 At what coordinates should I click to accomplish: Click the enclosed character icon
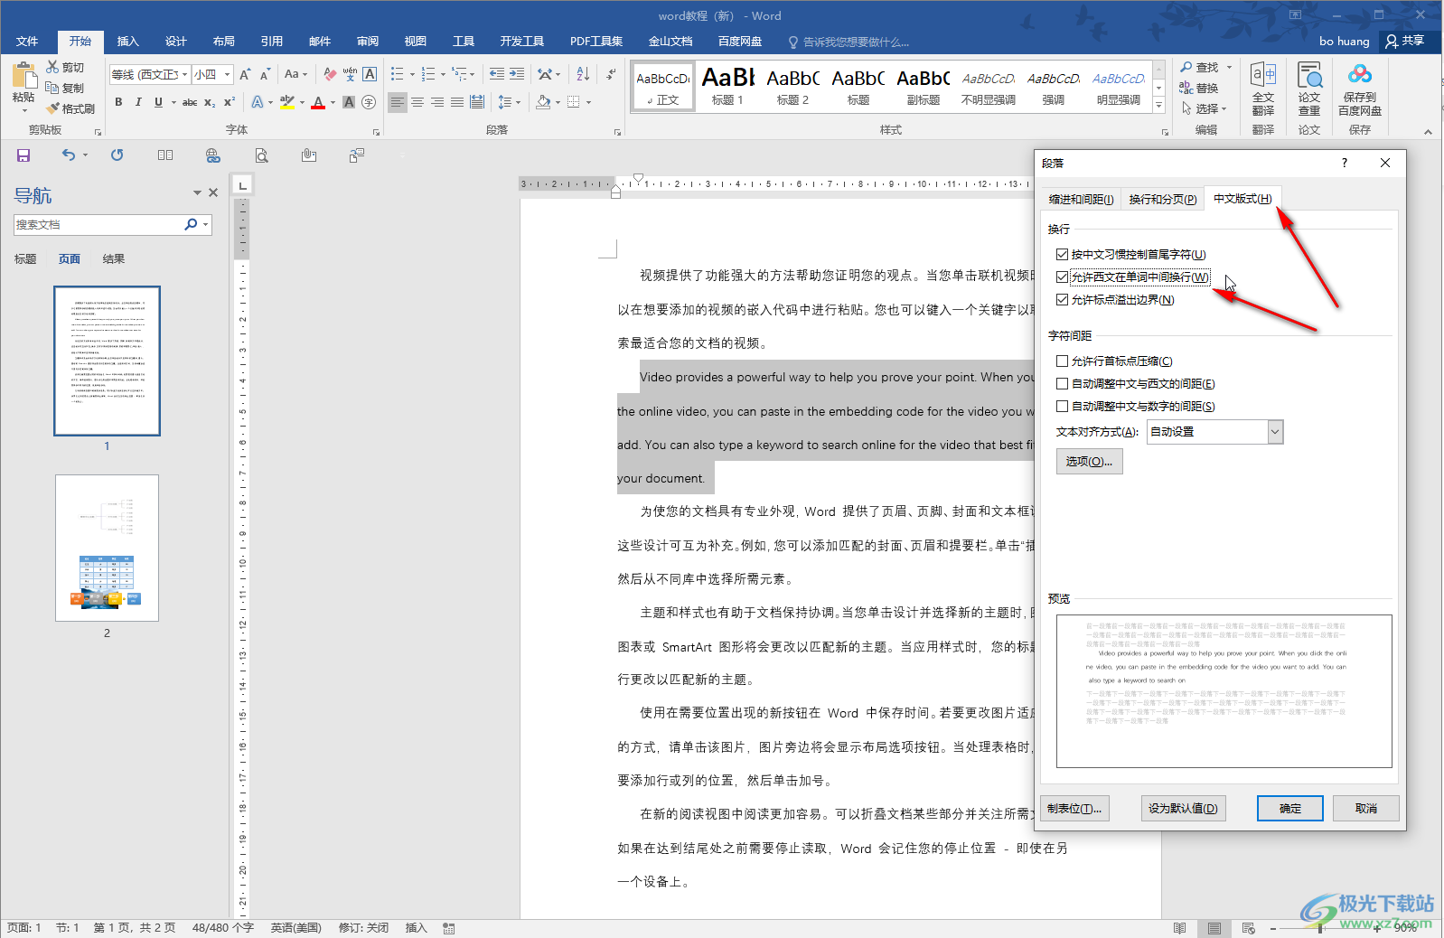(369, 102)
